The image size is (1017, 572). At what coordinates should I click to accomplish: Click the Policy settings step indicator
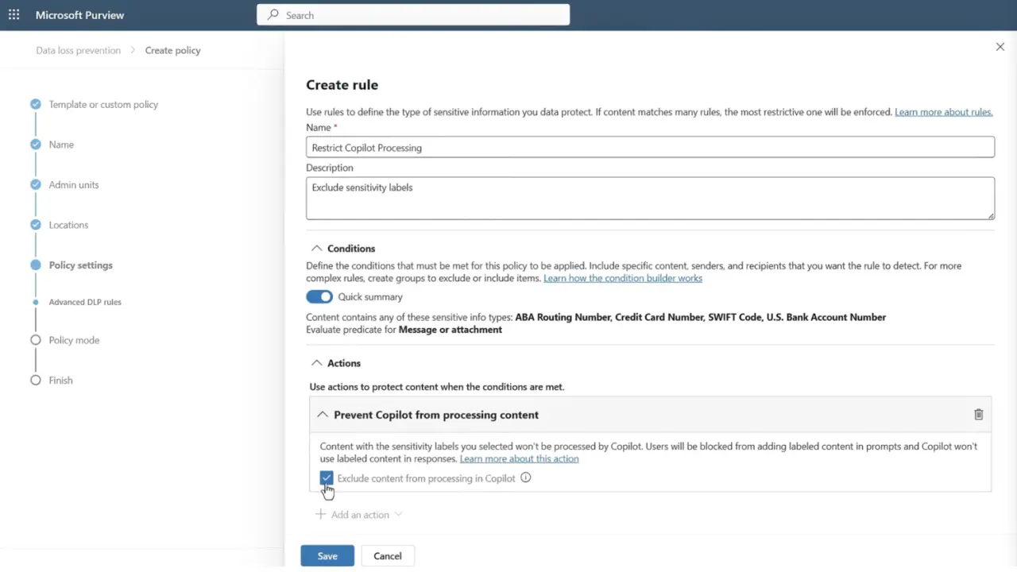pos(35,265)
